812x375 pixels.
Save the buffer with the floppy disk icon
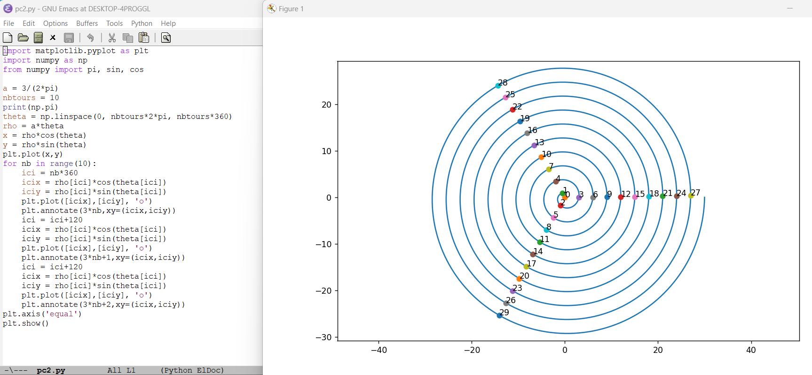click(x=69, y=38)
